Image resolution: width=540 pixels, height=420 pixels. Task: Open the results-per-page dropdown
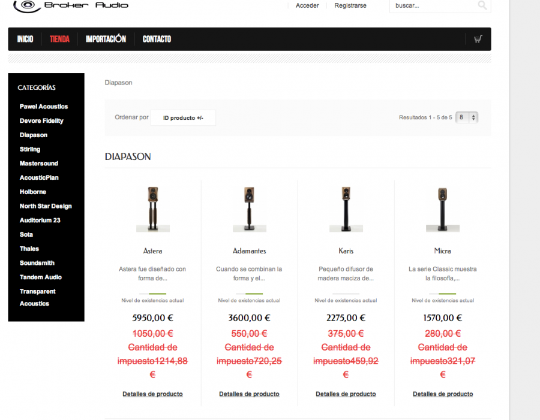tap(467, 117)
